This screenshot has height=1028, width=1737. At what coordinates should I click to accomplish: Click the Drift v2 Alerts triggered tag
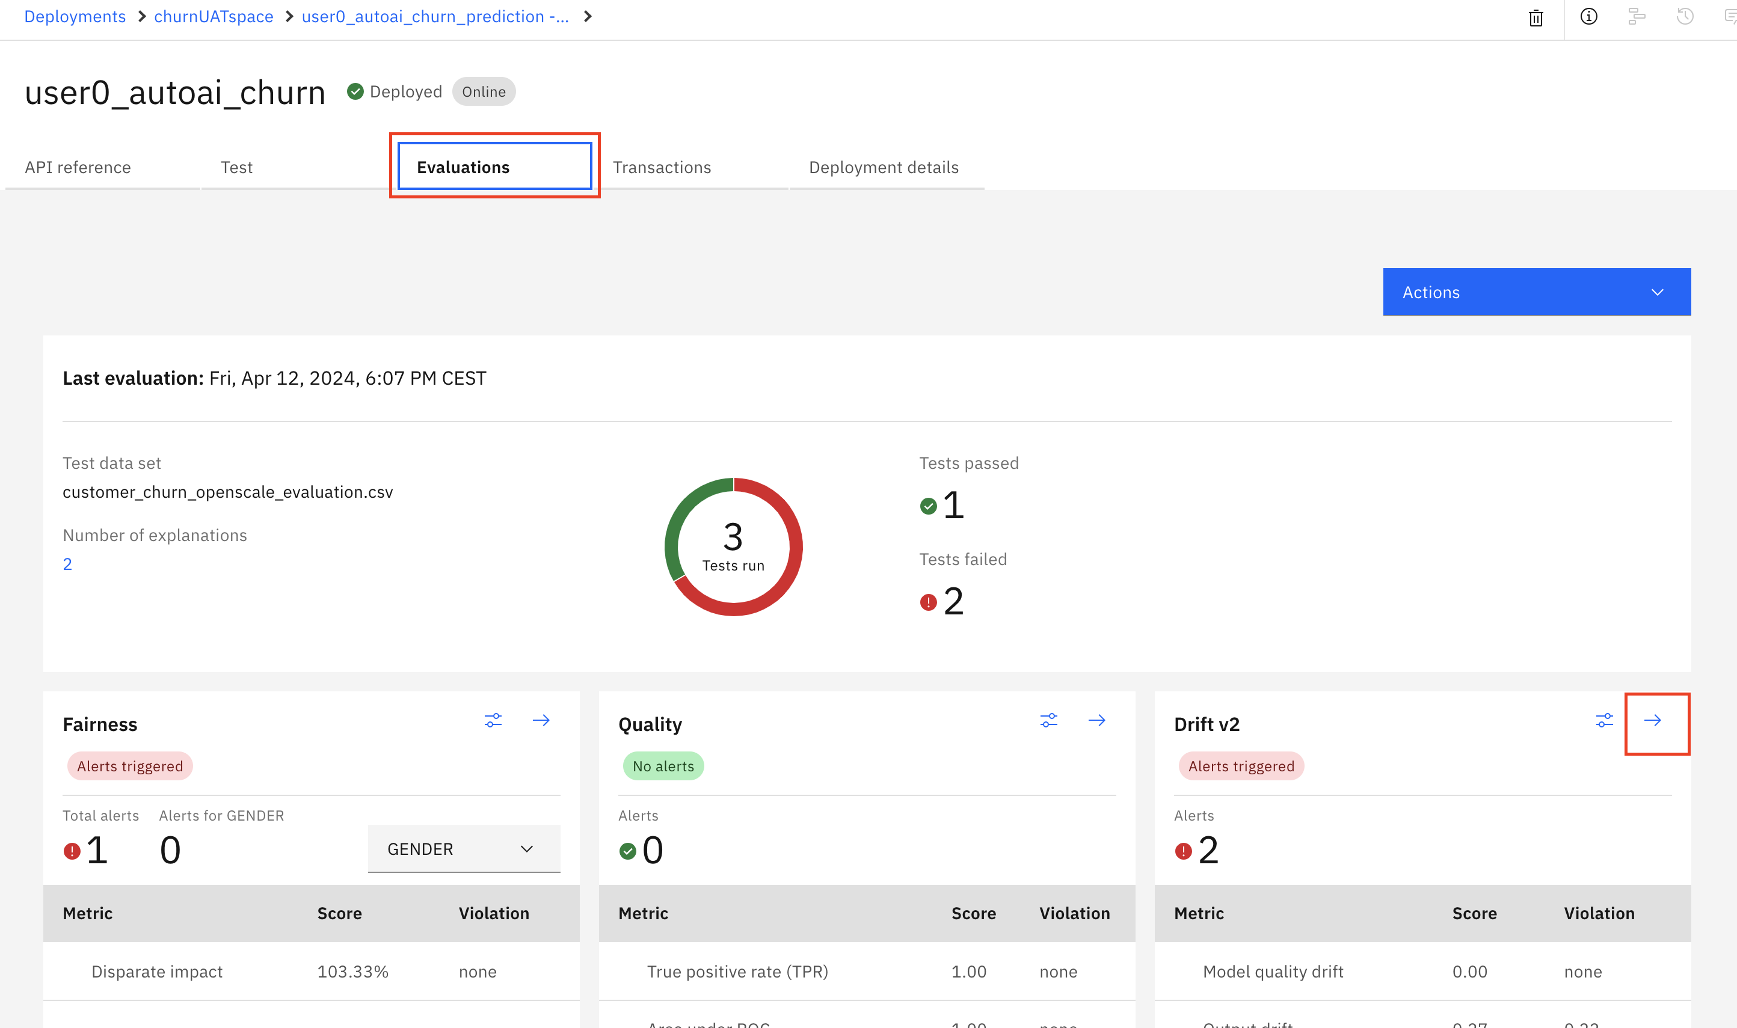pos(1241,766)
